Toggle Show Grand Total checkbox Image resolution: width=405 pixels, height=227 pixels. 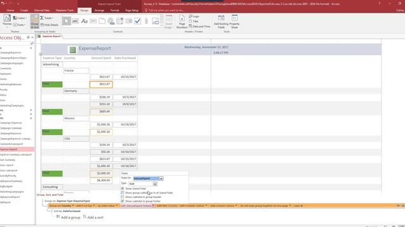tap(122, 189)
